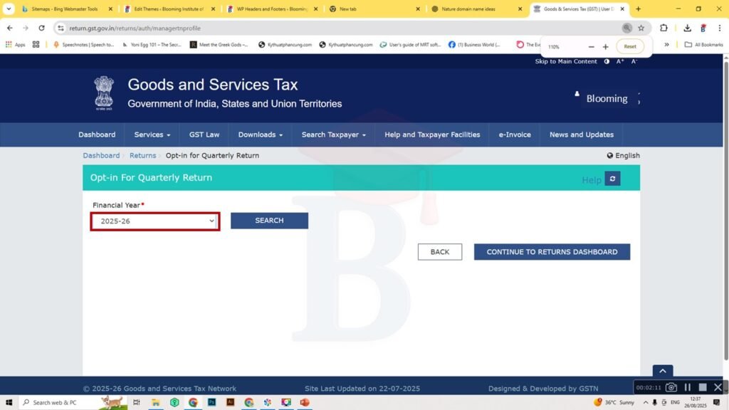Pause the screen recording
The width and height of the screenshot is (729, 410).
[x=688, y=387]
